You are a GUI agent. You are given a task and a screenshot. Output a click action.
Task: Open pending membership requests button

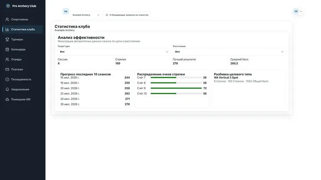[x=127, y=15]
